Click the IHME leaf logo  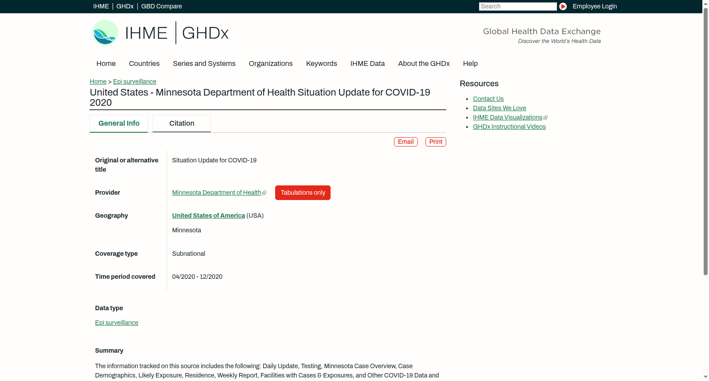pos(105,33)
